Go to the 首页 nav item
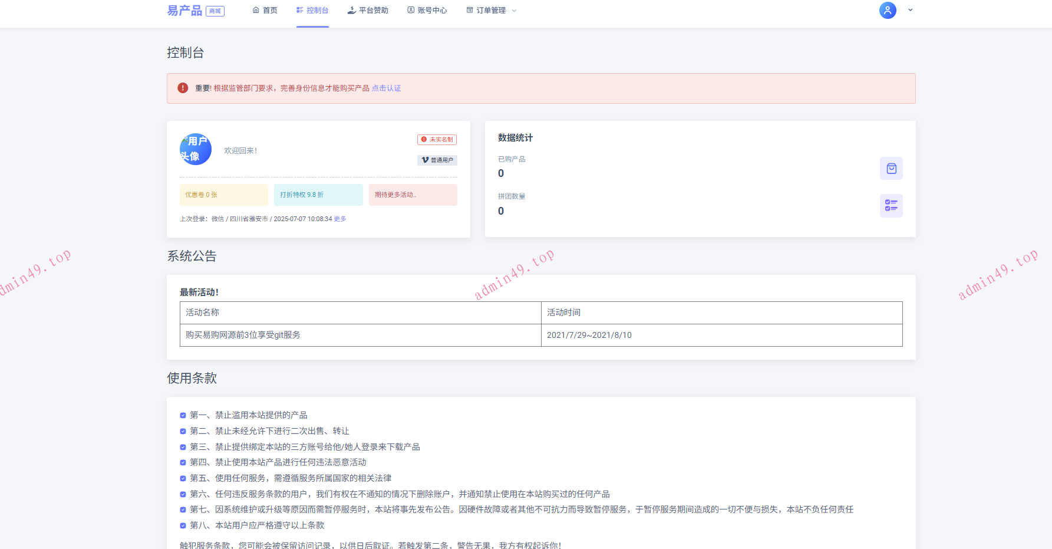This screenshot has width=1052, height=549. pos(265,11)
